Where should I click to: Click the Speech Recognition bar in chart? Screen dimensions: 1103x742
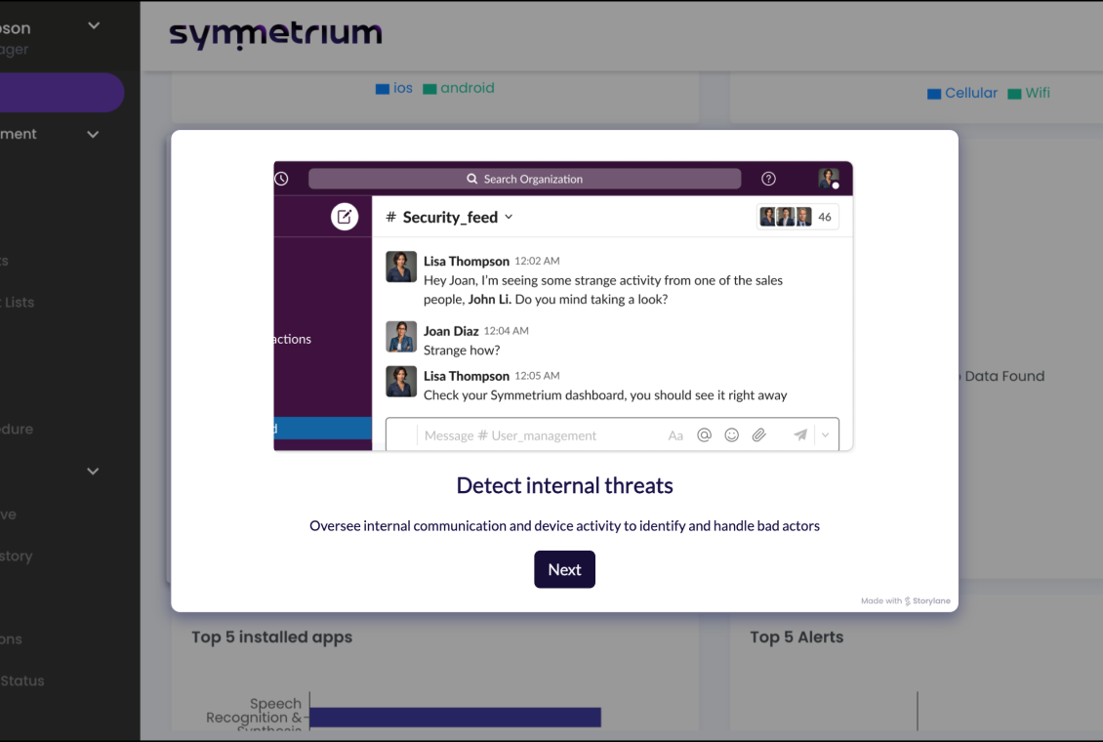[455, 717]
